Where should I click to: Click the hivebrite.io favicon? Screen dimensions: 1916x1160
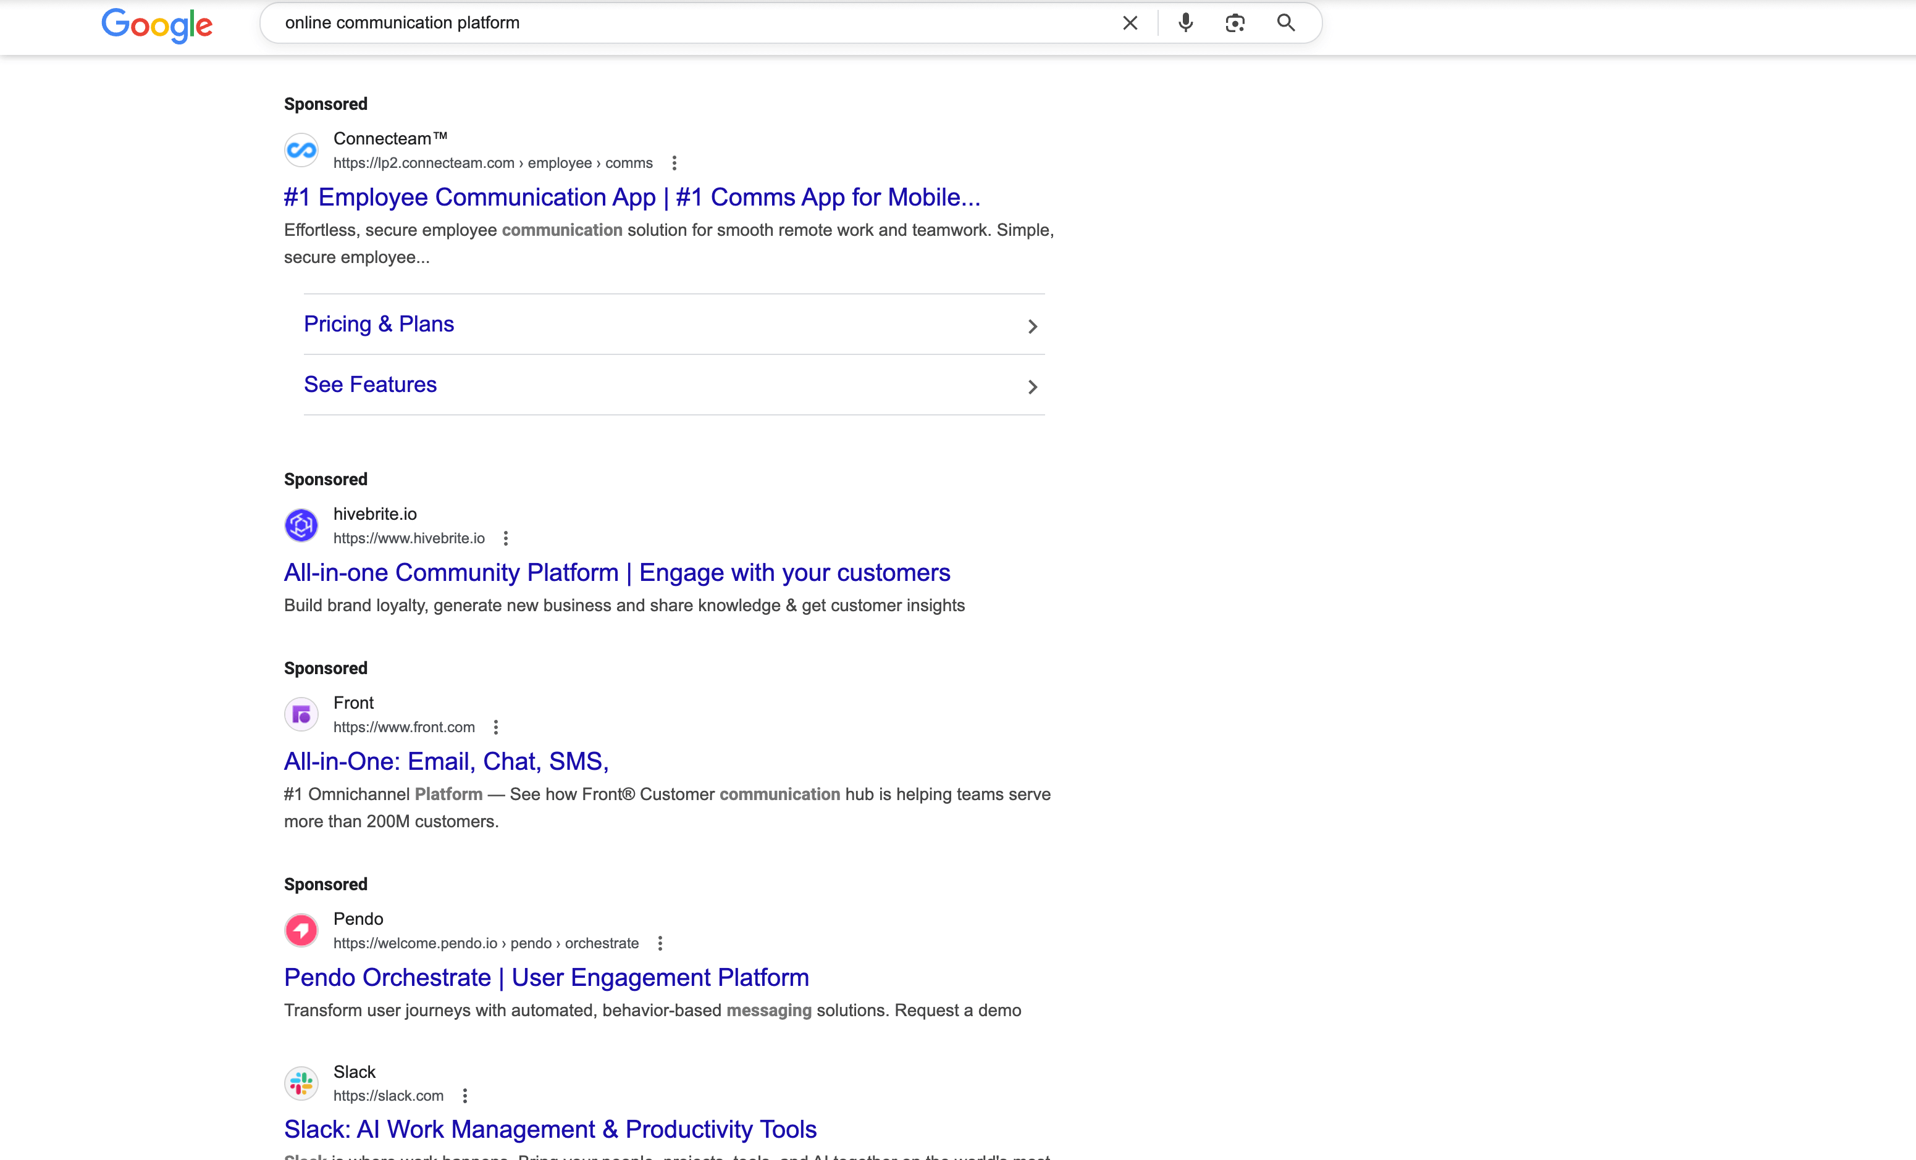point(301,525)
